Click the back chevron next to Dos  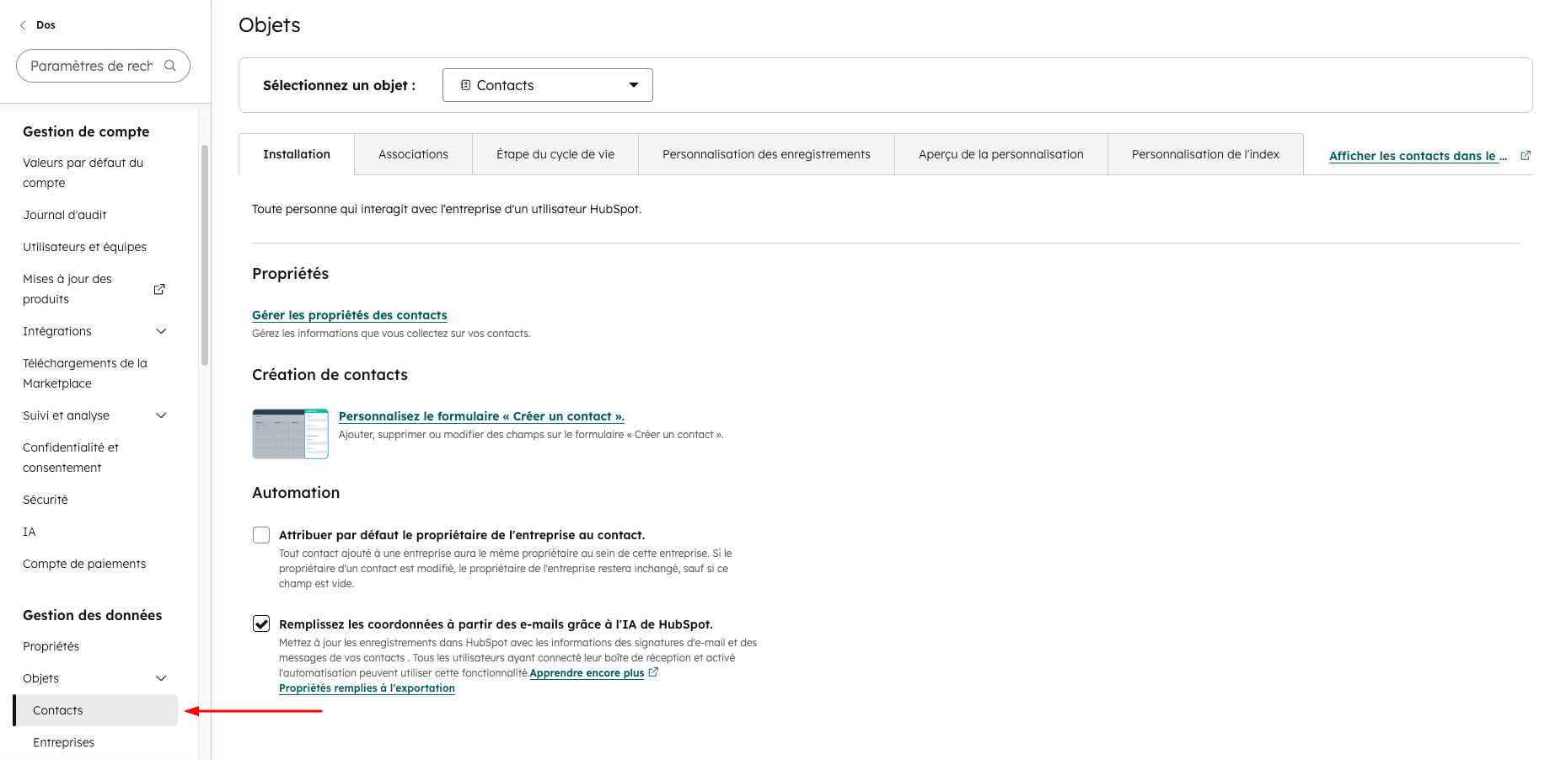[23, 25]
